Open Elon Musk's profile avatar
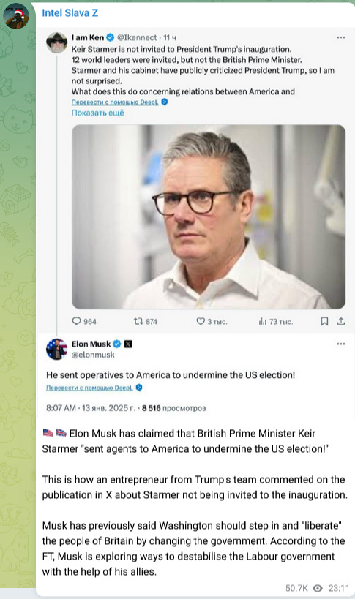 pyautogui.click(x=56, y=349)
